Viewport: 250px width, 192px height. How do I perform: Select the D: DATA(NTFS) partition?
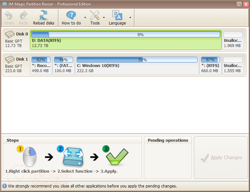pyautogui.click(x=126, y=40)
